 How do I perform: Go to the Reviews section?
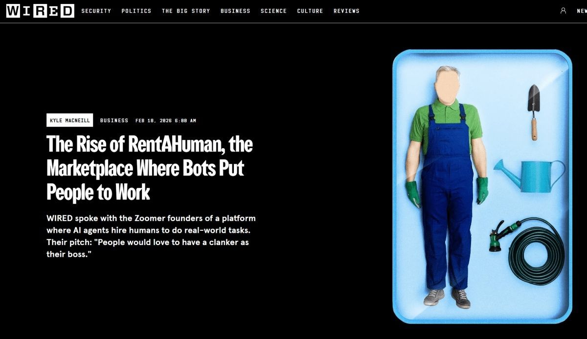click(x=346, y=11)
